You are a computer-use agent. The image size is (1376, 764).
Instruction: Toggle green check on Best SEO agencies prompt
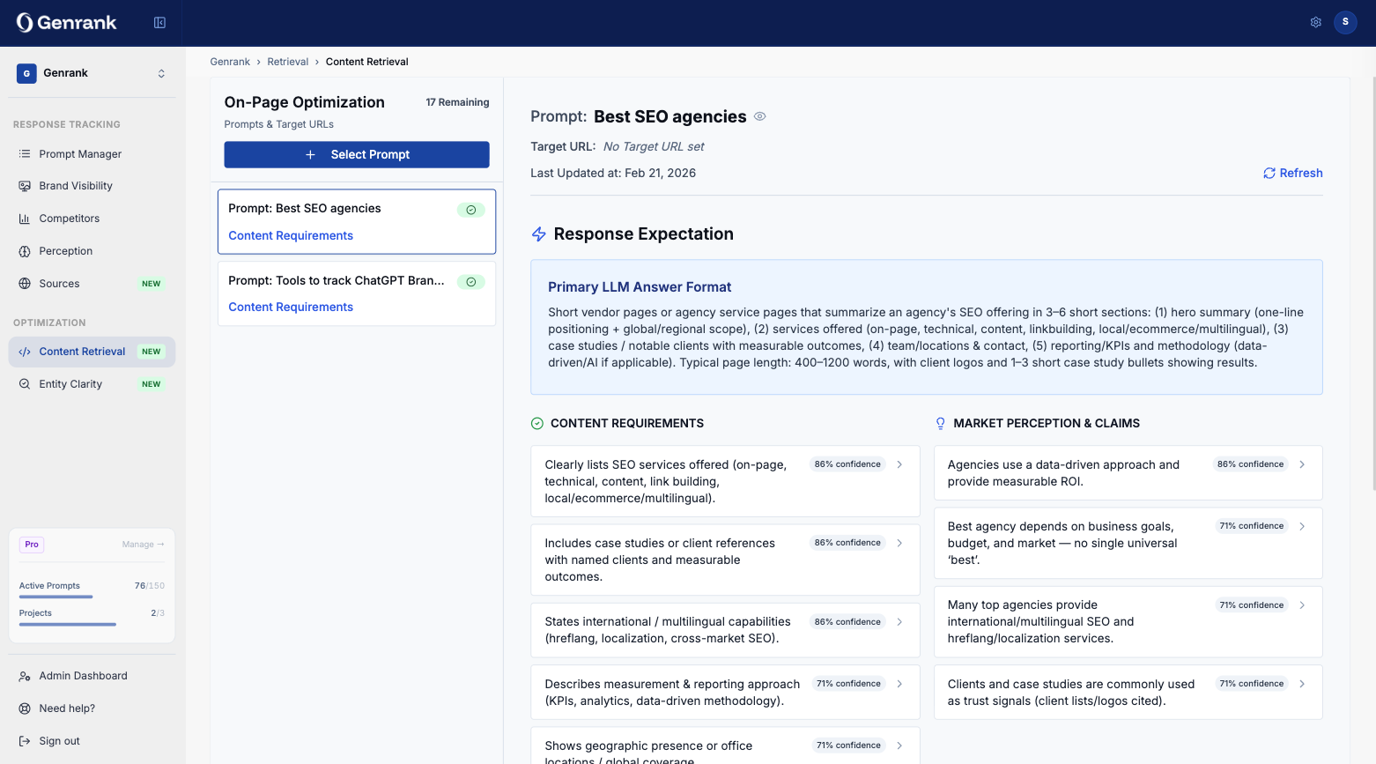[470, 210]
